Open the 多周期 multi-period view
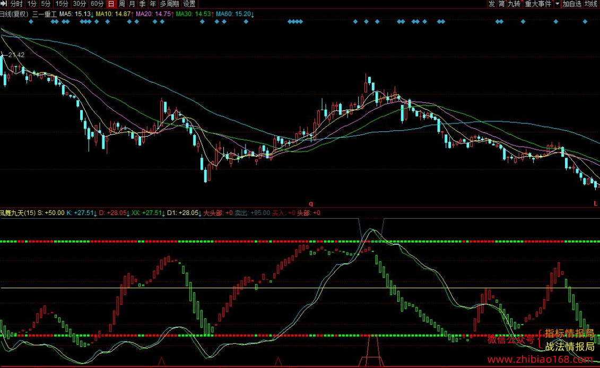This screenshot has width=600, height=368. [x=169, y=4]
